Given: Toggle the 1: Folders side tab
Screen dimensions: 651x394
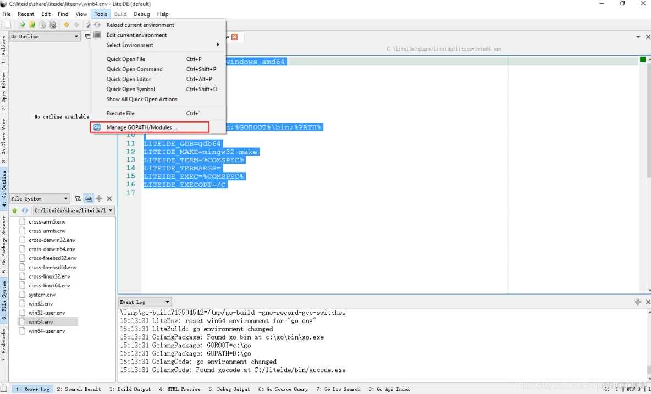Looking at the screenshot, I should (x=4, y=49).
